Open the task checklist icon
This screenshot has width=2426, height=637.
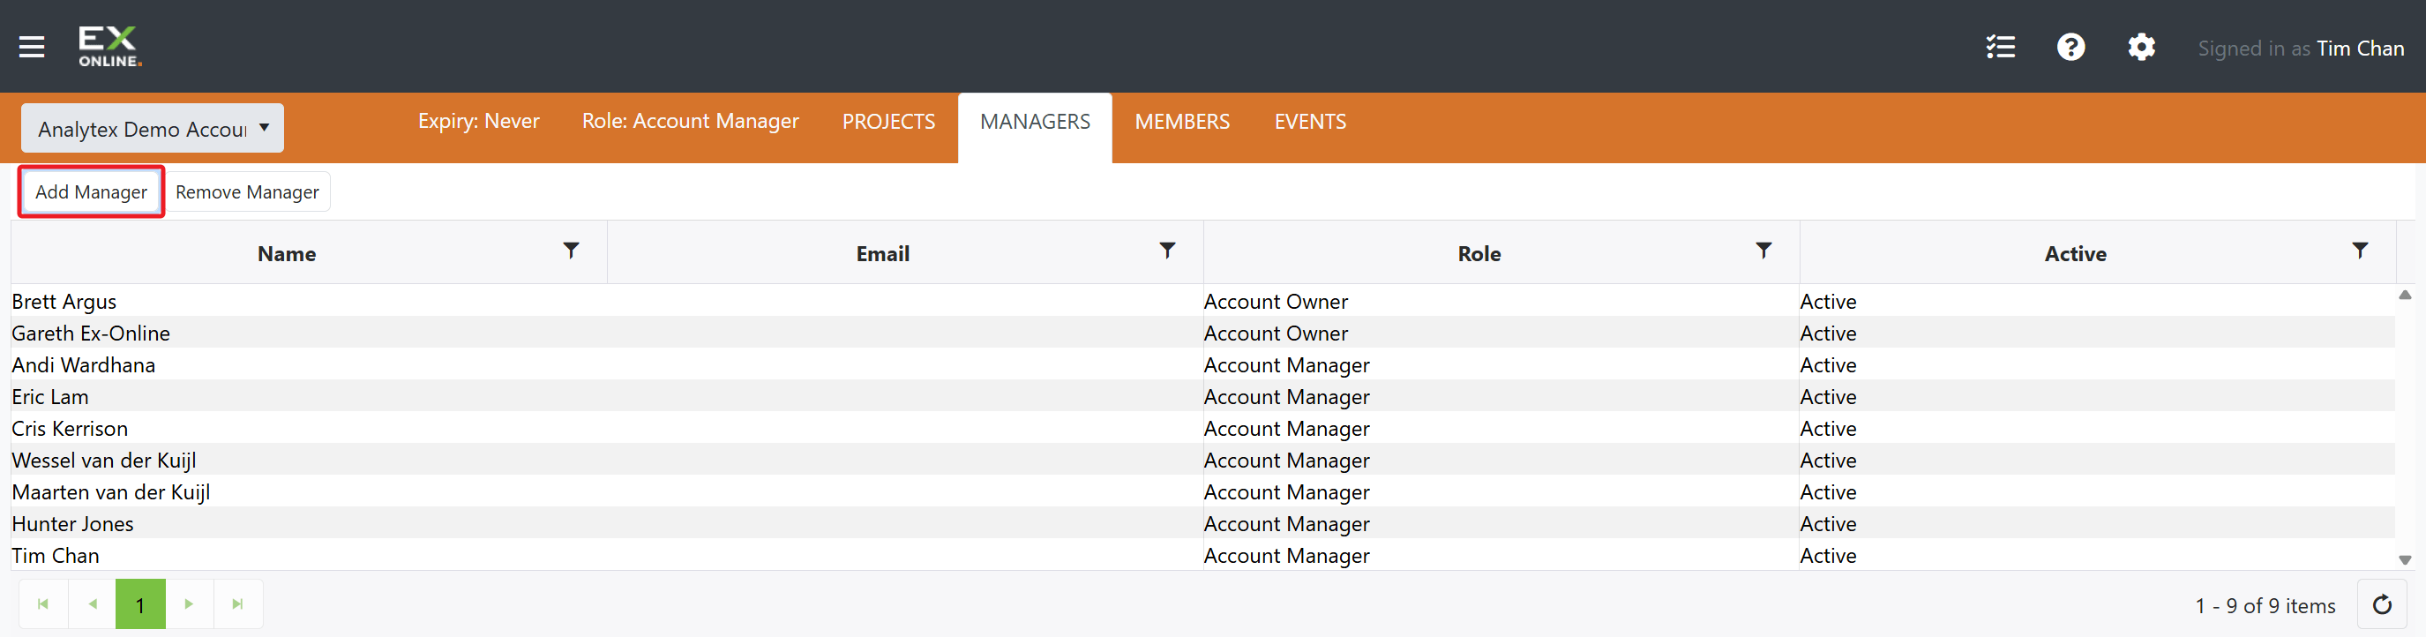click(2000, 47)
